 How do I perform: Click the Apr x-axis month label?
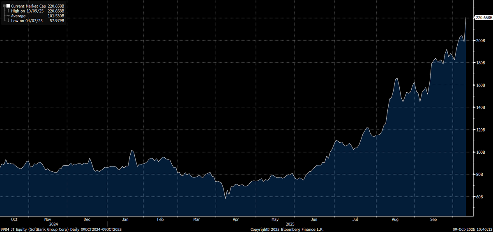pos(235,219)
